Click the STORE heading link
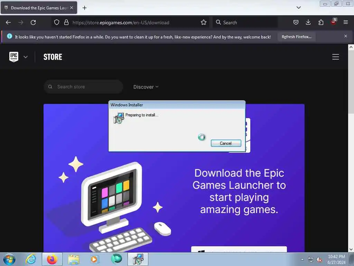This screenshot has height=266, width=354. tap(53, 57)
